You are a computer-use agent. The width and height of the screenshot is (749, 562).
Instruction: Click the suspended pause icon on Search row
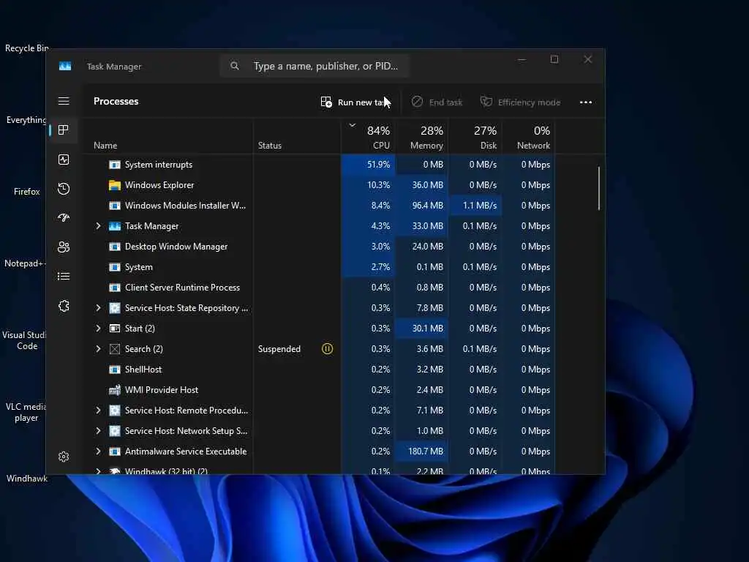point(327,349)
